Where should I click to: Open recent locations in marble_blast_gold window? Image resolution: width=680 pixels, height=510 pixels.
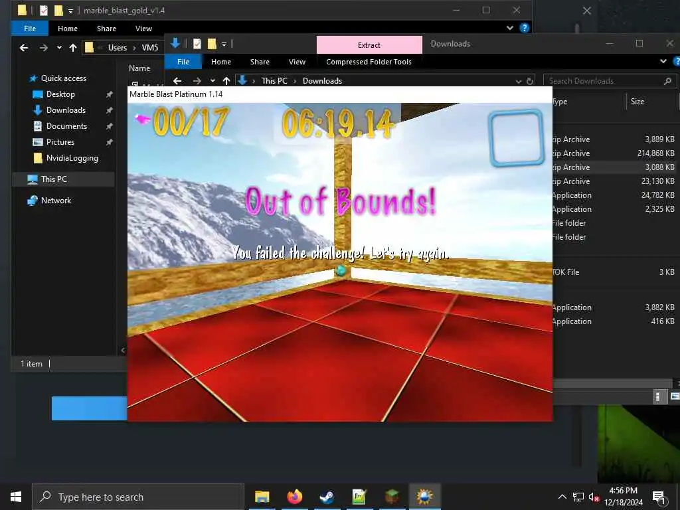pyautogui.click(x=59, y=48)
